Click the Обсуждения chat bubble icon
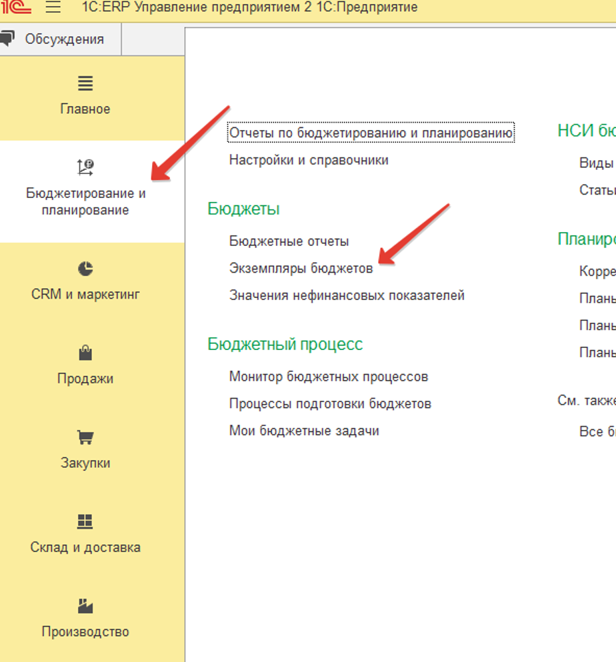This screenshot has width=616, height=662. (x=7, y=39)
